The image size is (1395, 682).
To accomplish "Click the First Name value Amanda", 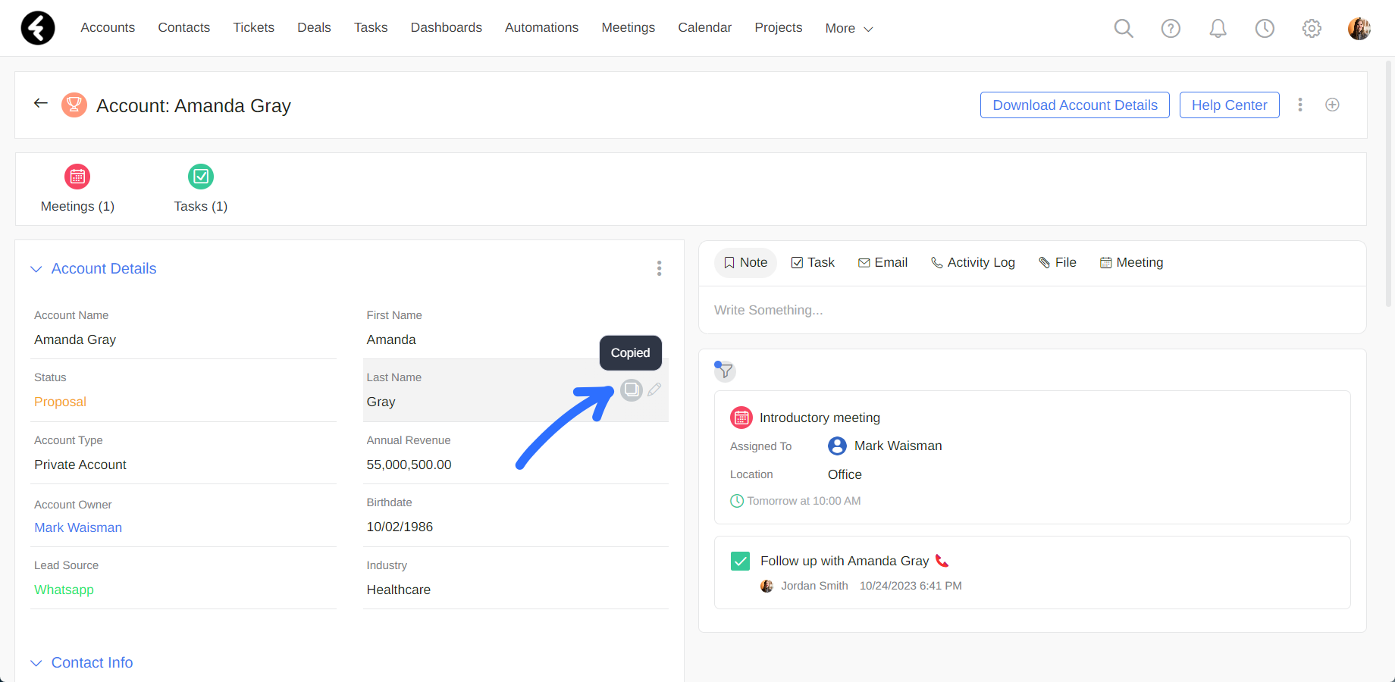I will click(391, 339).
